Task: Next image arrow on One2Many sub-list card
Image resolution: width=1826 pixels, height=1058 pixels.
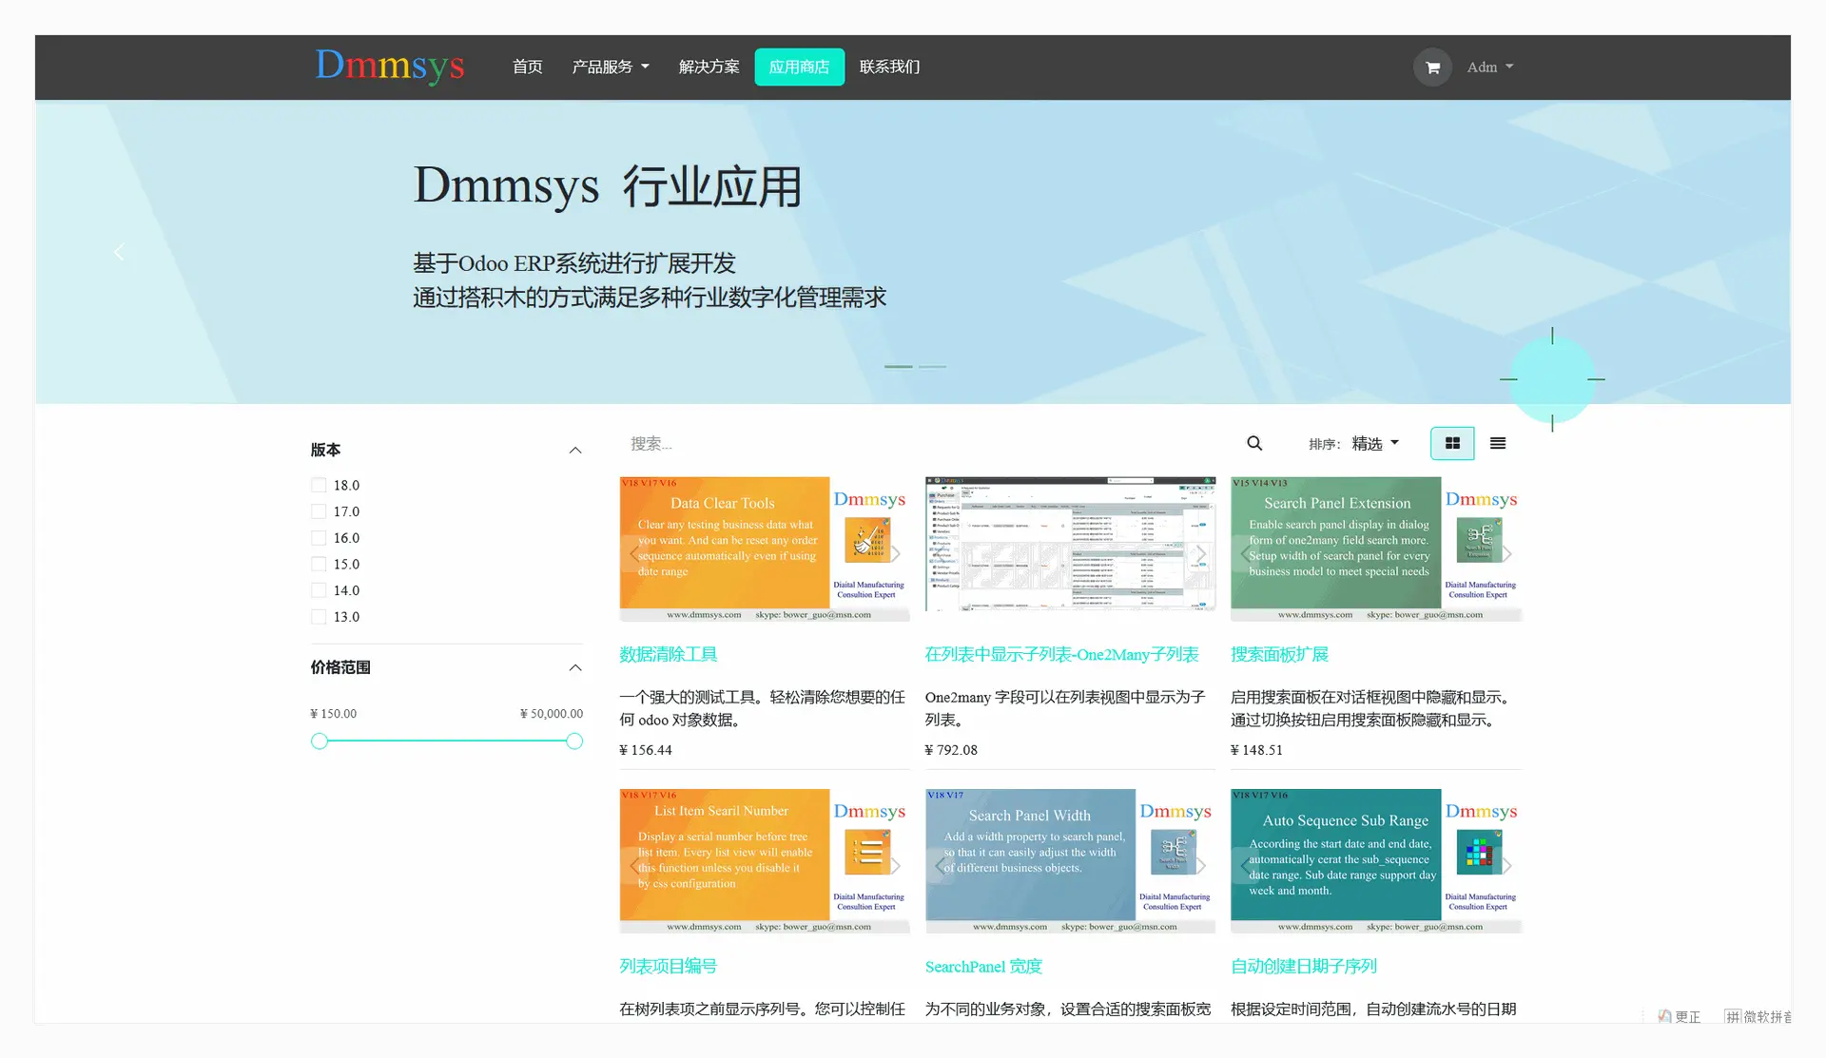Action: point(1201,553)
